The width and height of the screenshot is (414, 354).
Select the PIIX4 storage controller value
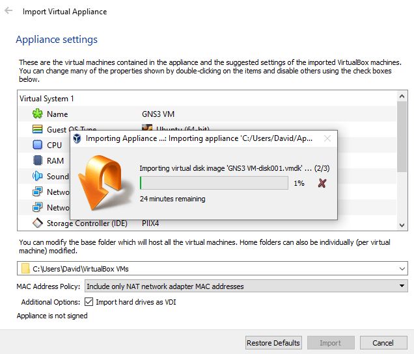click(x=150, y=223)
